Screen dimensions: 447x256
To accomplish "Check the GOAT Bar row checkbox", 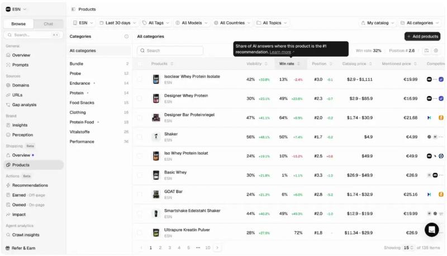I will (140, 194).
